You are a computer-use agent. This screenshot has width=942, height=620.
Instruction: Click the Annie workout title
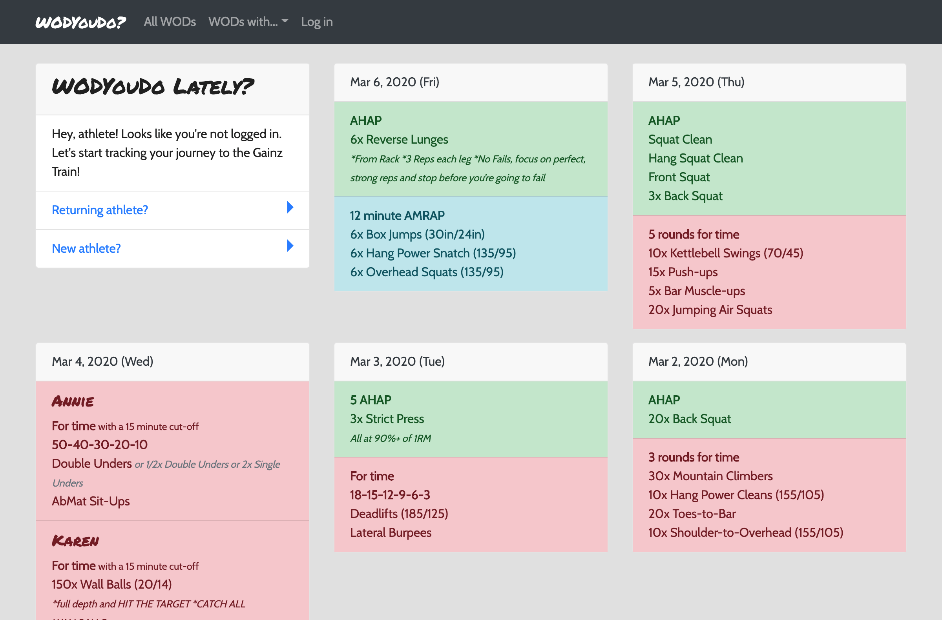(73, 401)
